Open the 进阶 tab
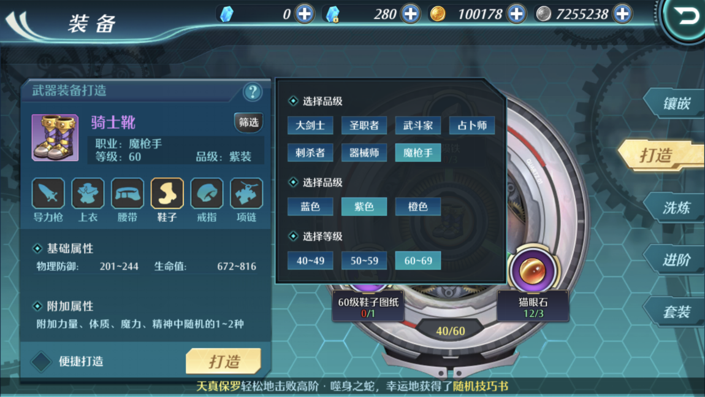This screenshot has height=397, width=705. coord(676,260)
